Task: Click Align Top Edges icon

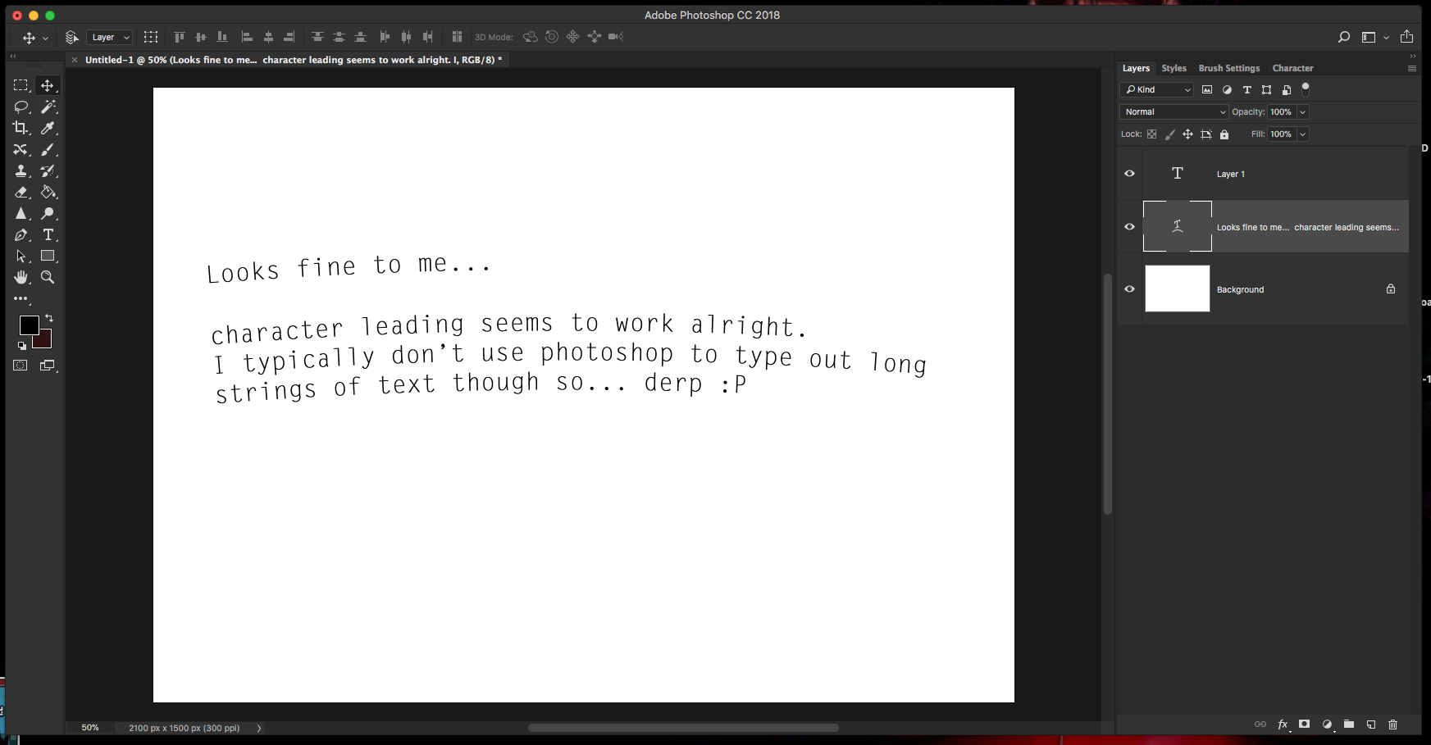Action: pos(180,37)
